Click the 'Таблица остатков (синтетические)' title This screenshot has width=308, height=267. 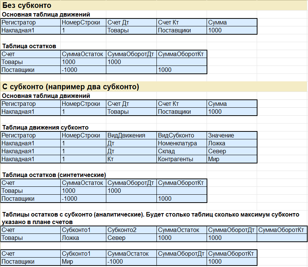[54, 175]
